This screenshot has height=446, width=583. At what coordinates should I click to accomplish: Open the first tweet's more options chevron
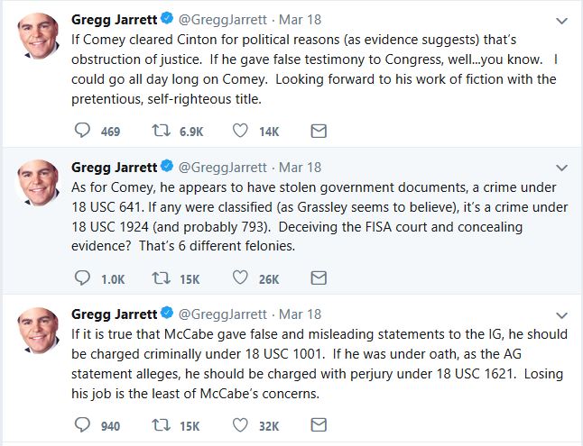coord(563,19)
